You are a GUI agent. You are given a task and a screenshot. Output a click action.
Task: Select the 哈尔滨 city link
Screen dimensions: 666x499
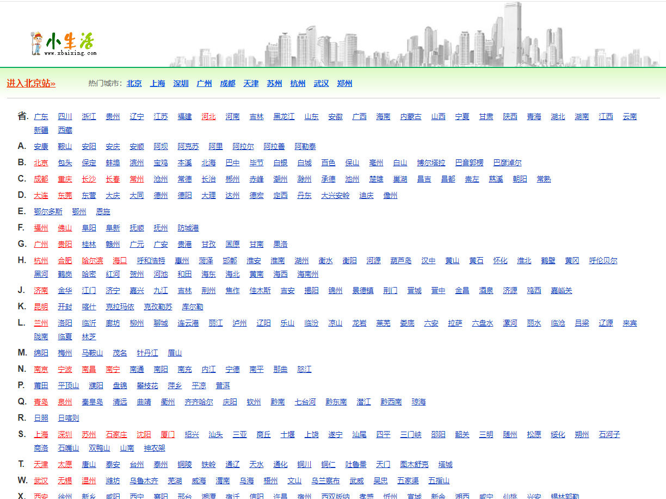(x=92, y=261)
